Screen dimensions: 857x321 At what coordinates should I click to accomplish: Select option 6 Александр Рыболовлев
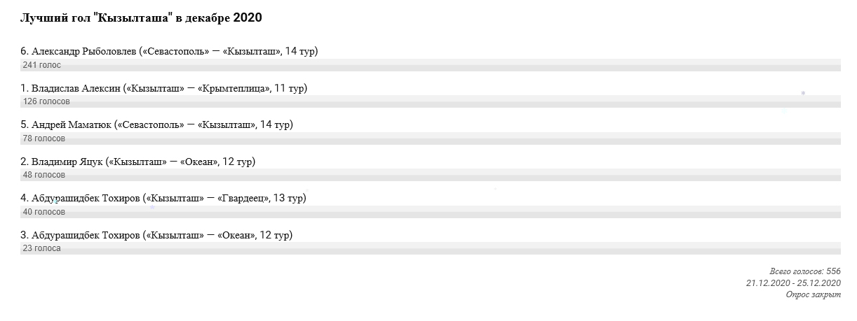coord(169,52)
